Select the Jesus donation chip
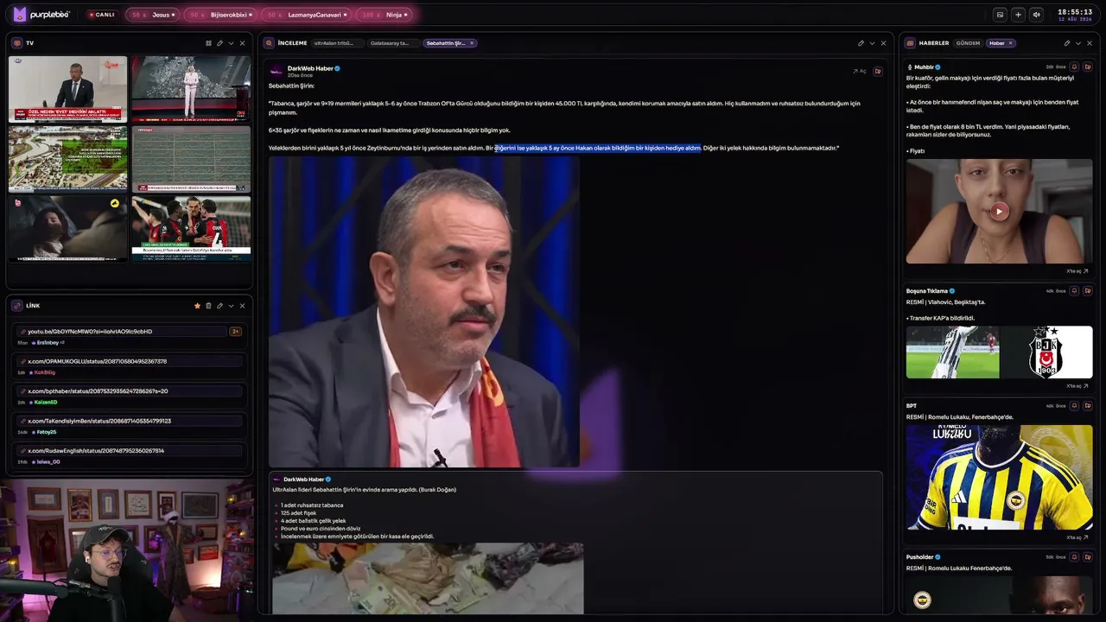 coord(153,15)
